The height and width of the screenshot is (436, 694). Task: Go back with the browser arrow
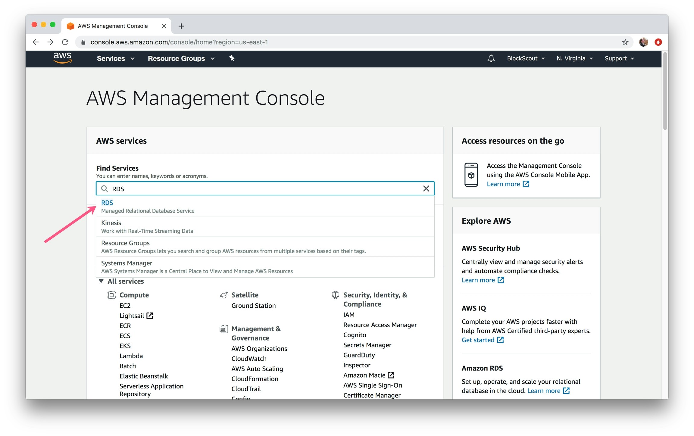click(36, 42)
